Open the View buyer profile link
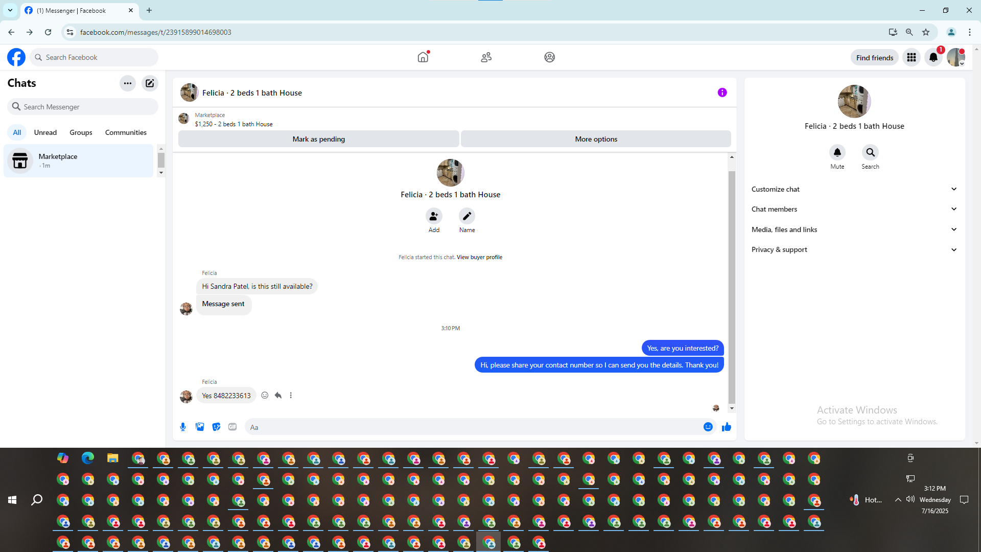 pos(479,257)
